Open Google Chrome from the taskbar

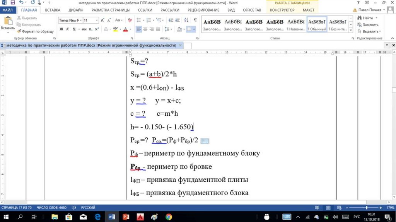click(169, 217)
